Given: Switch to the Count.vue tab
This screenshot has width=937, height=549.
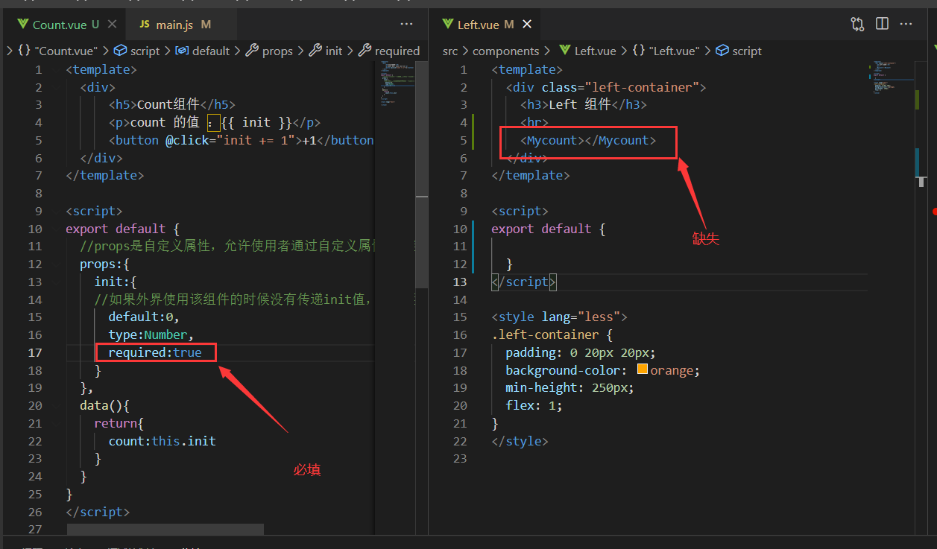Looking at the screenshot, I should point(66,25).
